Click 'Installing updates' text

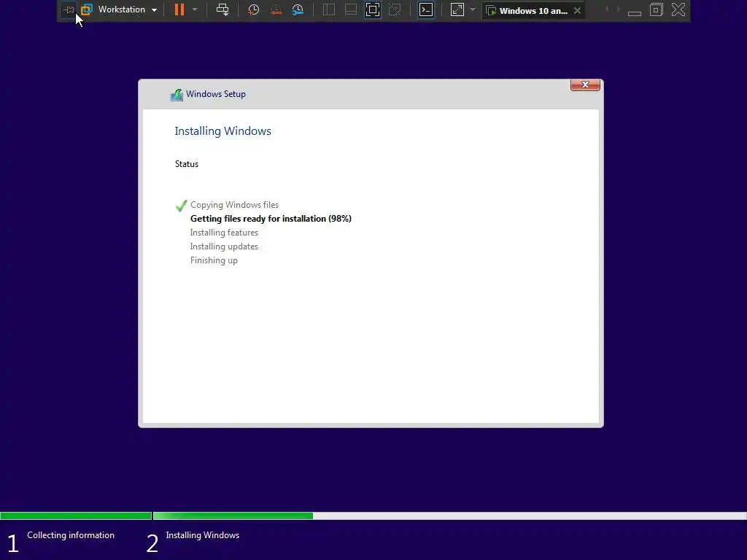[x=224, y=246]
